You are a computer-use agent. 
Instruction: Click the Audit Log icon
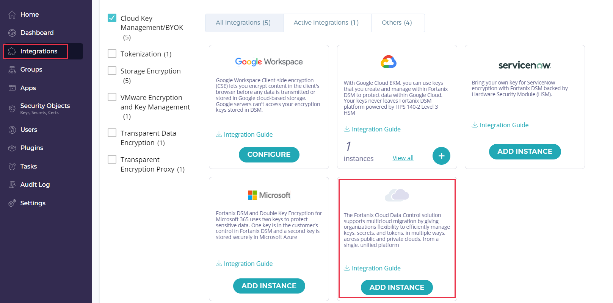click(12, 185)
